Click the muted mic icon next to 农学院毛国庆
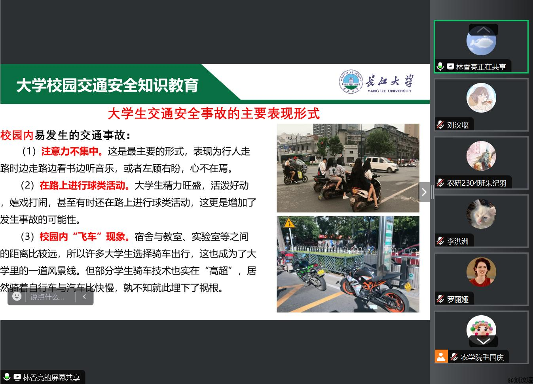 click(454, 357)
